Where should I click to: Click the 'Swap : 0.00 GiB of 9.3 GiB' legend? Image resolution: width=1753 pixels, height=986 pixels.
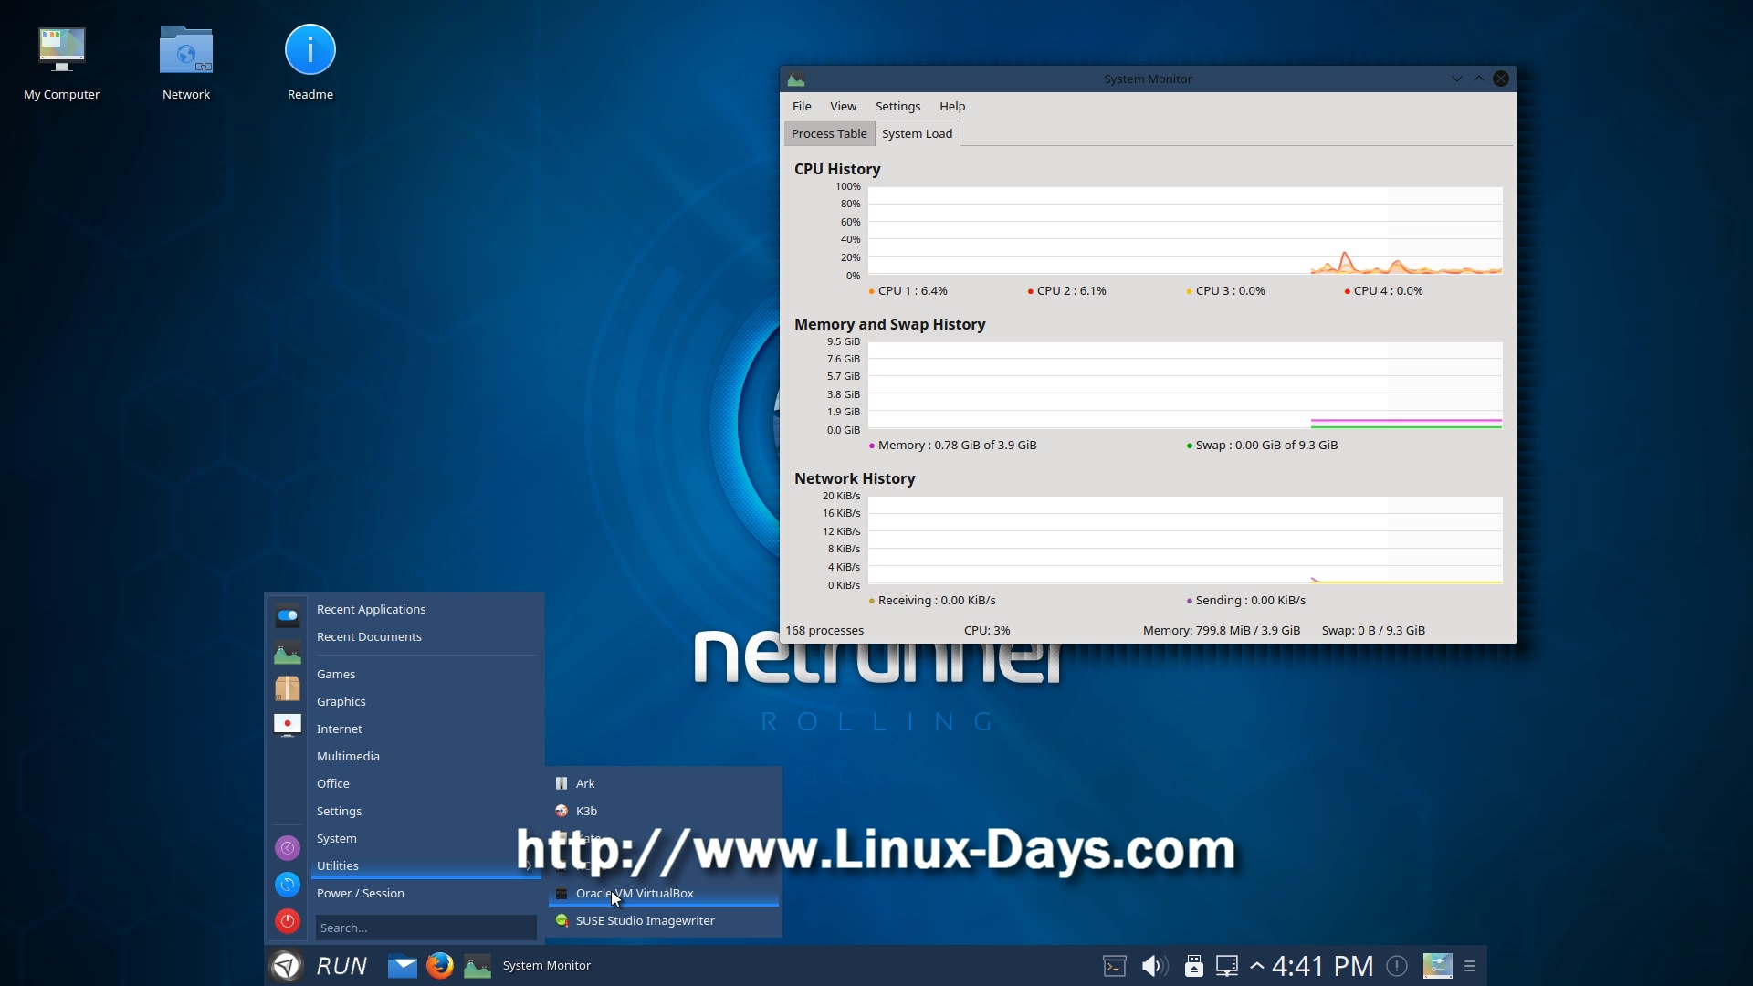point(1262,446)
